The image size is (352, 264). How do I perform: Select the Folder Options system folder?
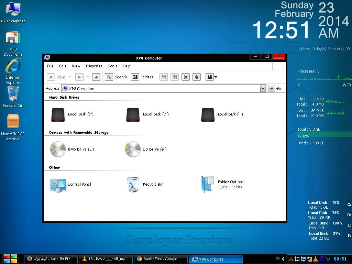click(222, 185)
